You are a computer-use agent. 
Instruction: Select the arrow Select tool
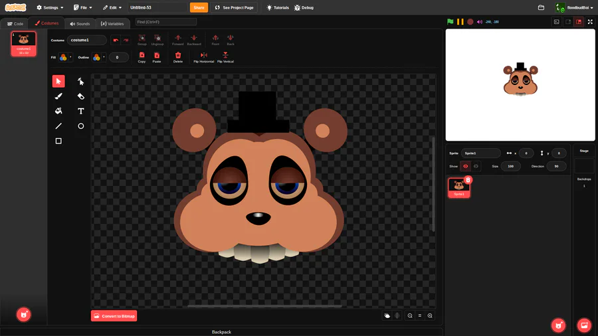(58, 81)
